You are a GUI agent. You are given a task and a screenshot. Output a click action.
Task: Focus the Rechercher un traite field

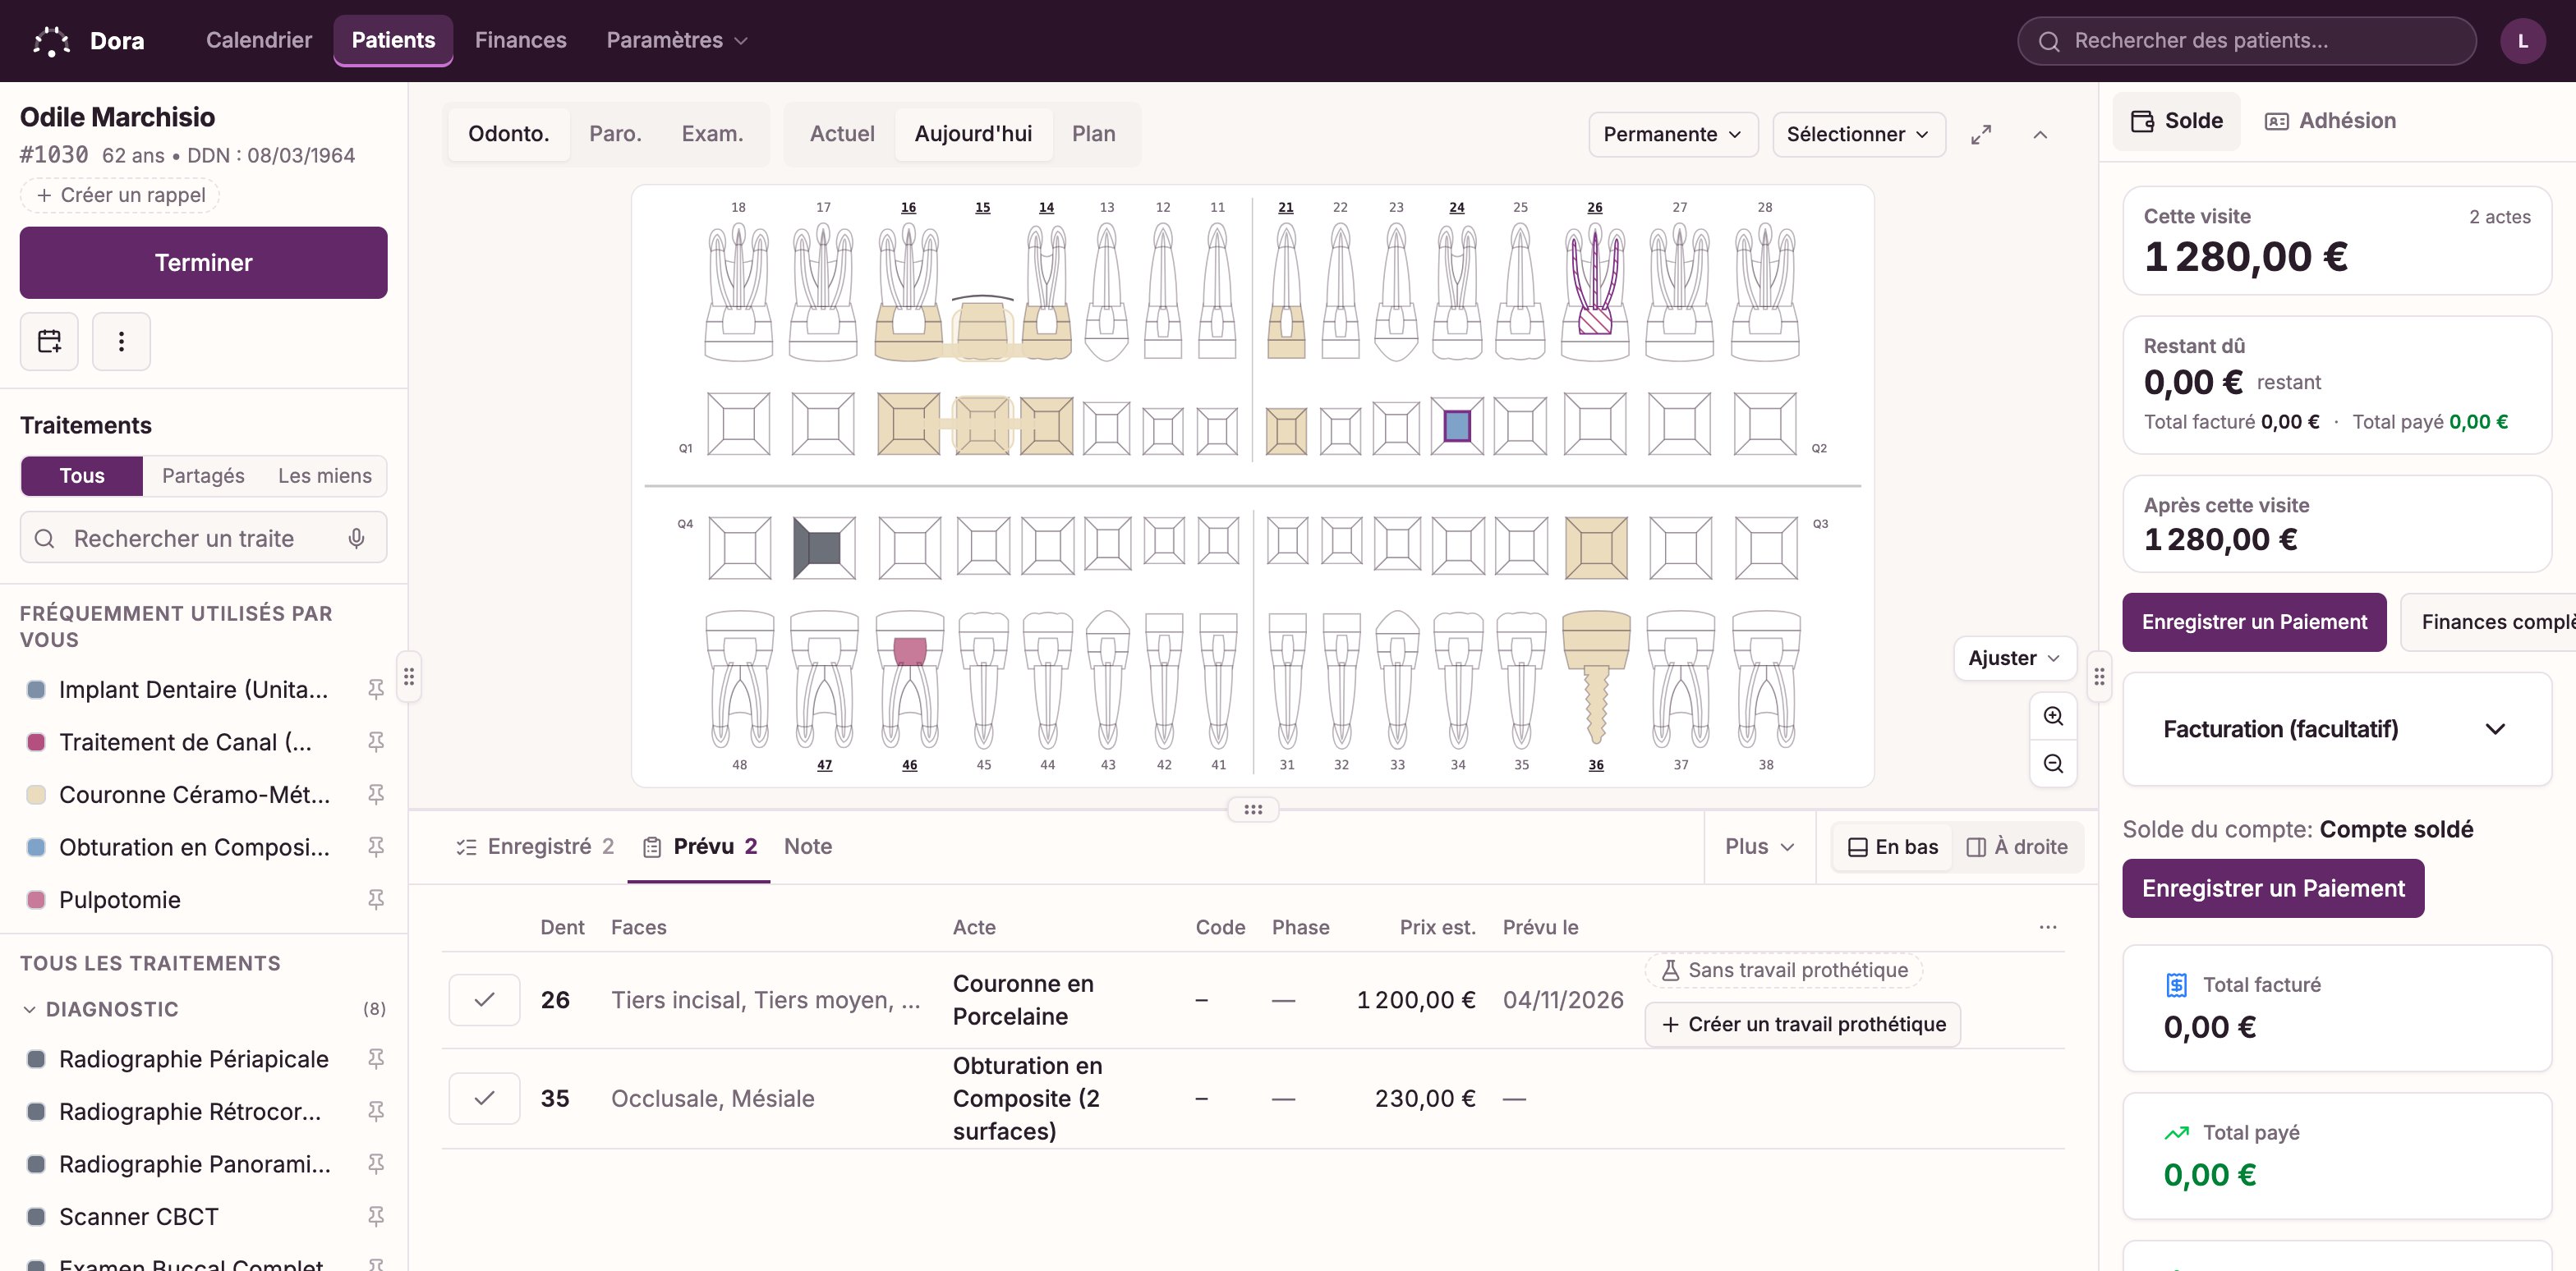(203, 539)
